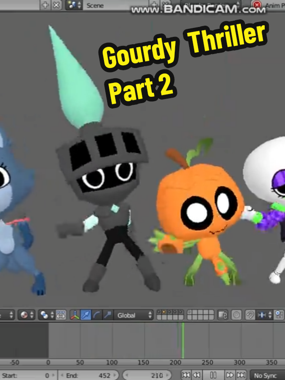Image resolution: width=285 pixels, height=380 pixels.
Task: Toggle proportional editing circle icon
Action: [236, 315]
